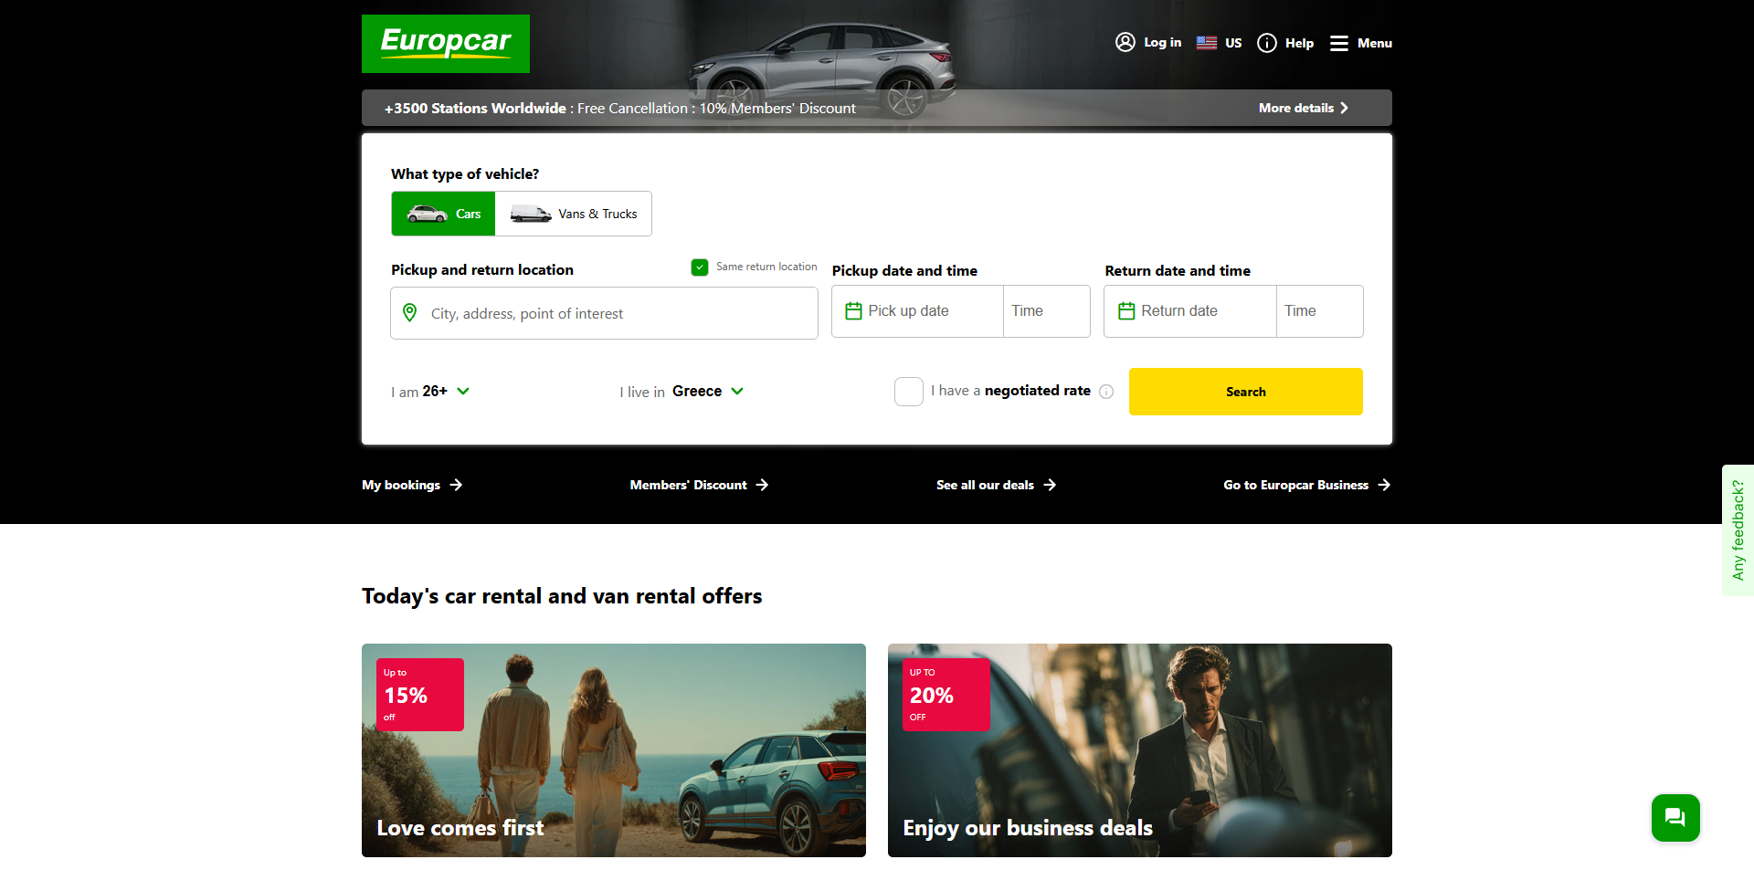This screenshot has height=870, width=1754.
Task: Click the See all our deals arrow
Action: (x=1050, y=485)
